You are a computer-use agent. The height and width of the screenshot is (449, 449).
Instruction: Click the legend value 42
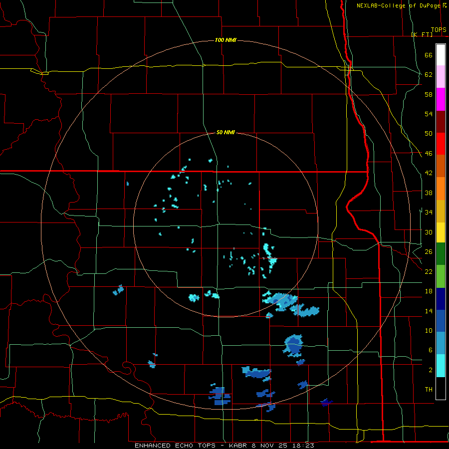pyautogui.click(x=429, y=173)
